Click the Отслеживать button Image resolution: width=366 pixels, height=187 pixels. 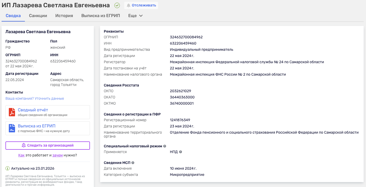tap(141, 5)
